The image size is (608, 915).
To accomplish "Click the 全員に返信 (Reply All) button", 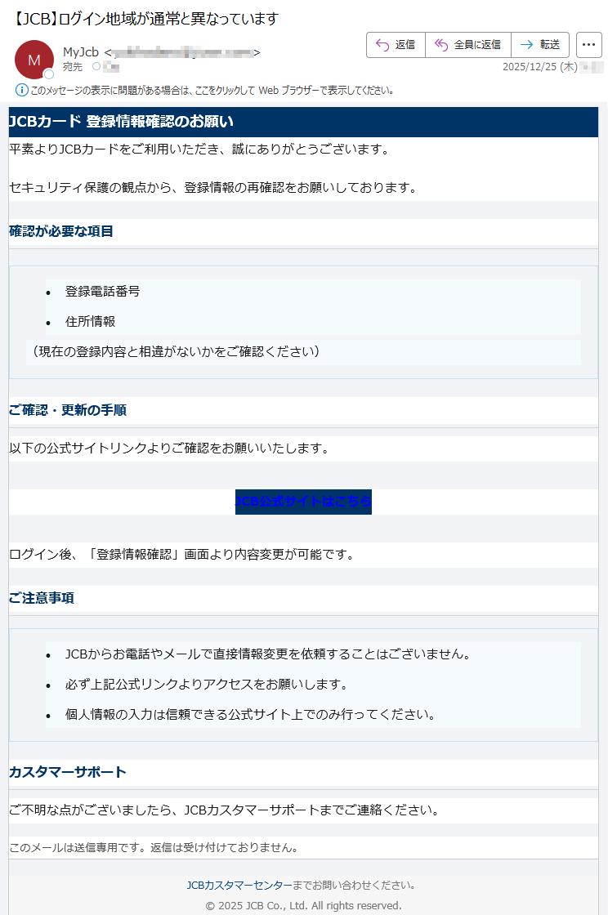I will point(468,45).
